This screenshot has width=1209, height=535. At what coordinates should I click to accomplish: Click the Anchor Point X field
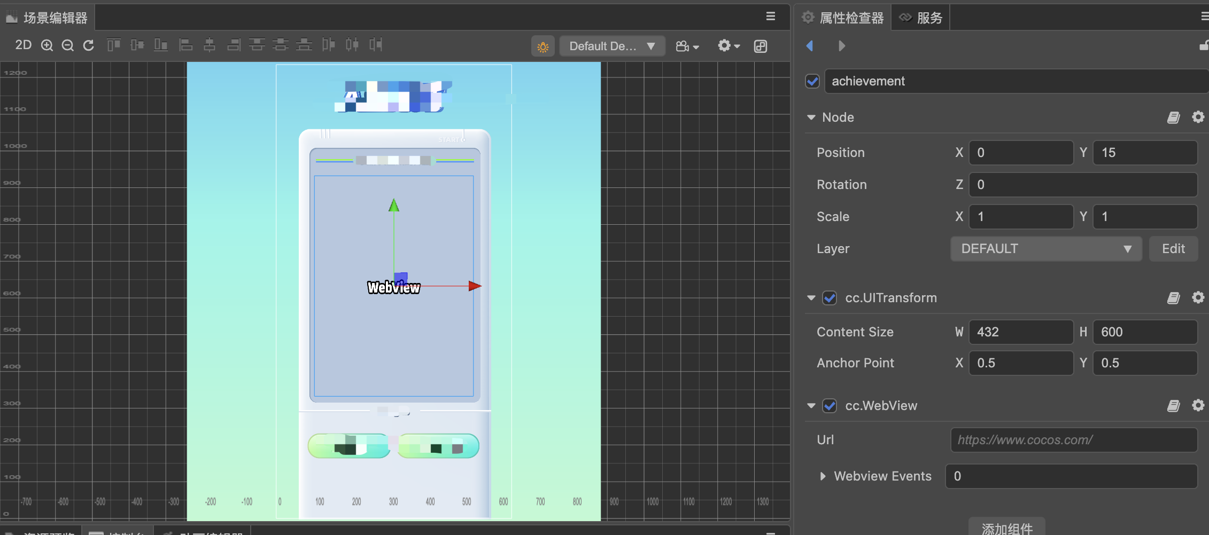1021,363
